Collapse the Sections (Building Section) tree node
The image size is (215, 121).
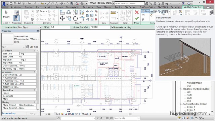coord(180,104)
